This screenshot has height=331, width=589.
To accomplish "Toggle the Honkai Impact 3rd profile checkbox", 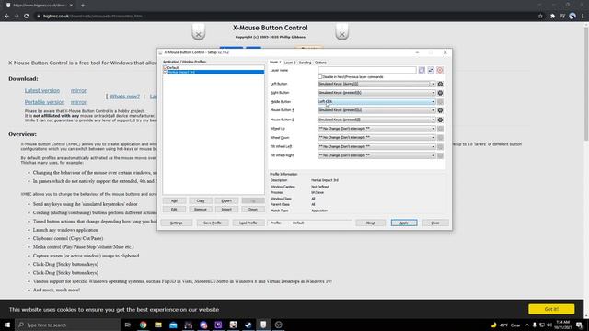I will point(166,72).
